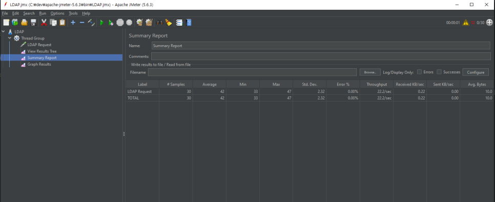Click the Configure button
This screenshot has width=495, height=202.
476,72
